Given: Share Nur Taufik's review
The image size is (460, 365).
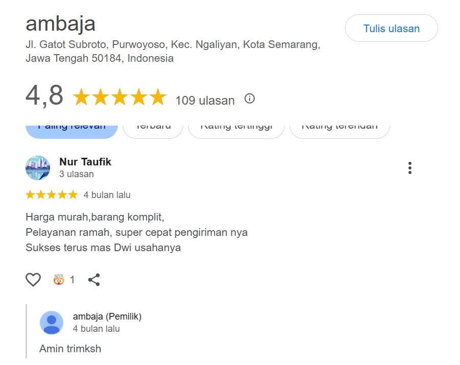Looking at the screenshot, I should pyautogui.click(x=94, y=280).
